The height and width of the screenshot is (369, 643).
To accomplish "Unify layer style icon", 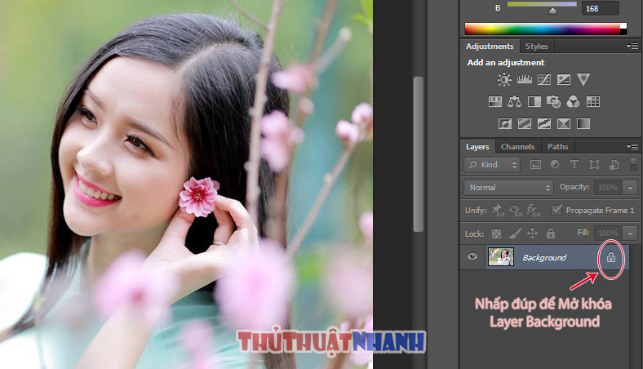I will click(x=533, y=211).
